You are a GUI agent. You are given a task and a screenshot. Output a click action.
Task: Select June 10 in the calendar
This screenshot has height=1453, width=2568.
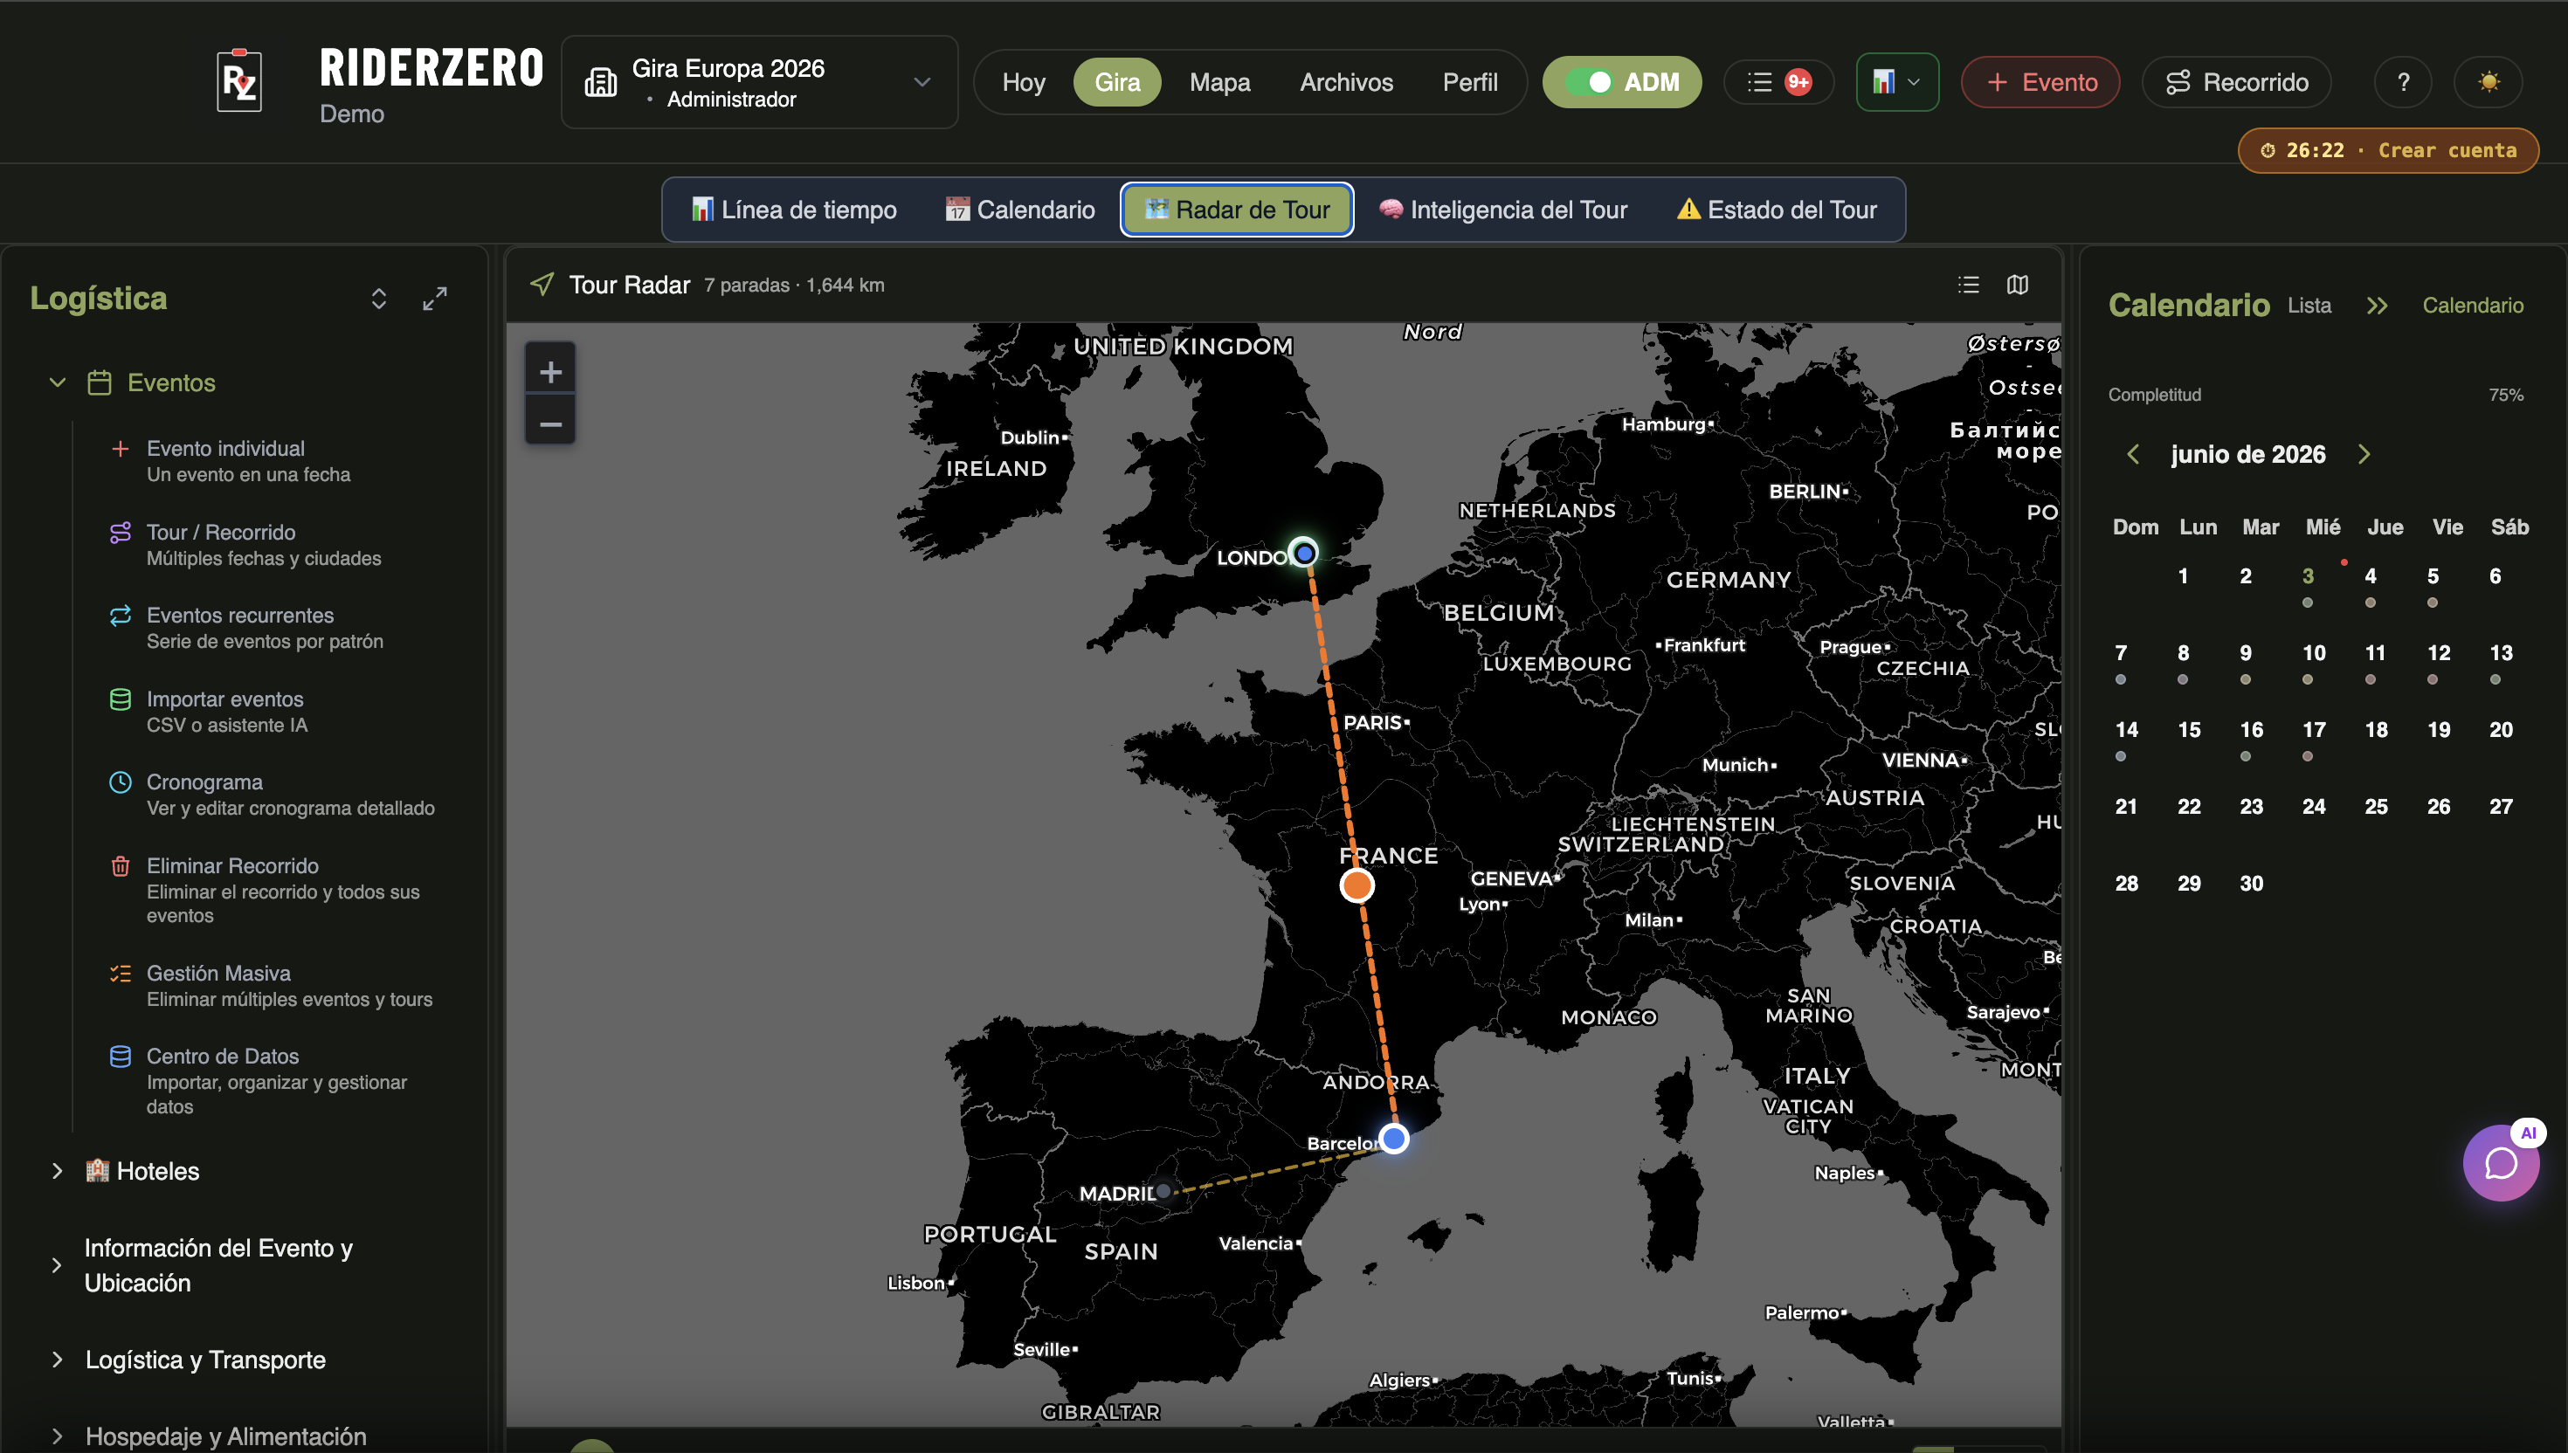(2314, 654)
